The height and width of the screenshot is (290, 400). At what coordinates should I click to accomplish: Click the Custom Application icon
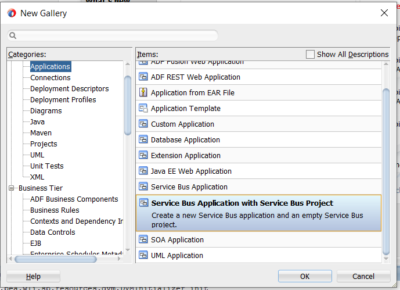pyautogui.click(x=143, y=124)
